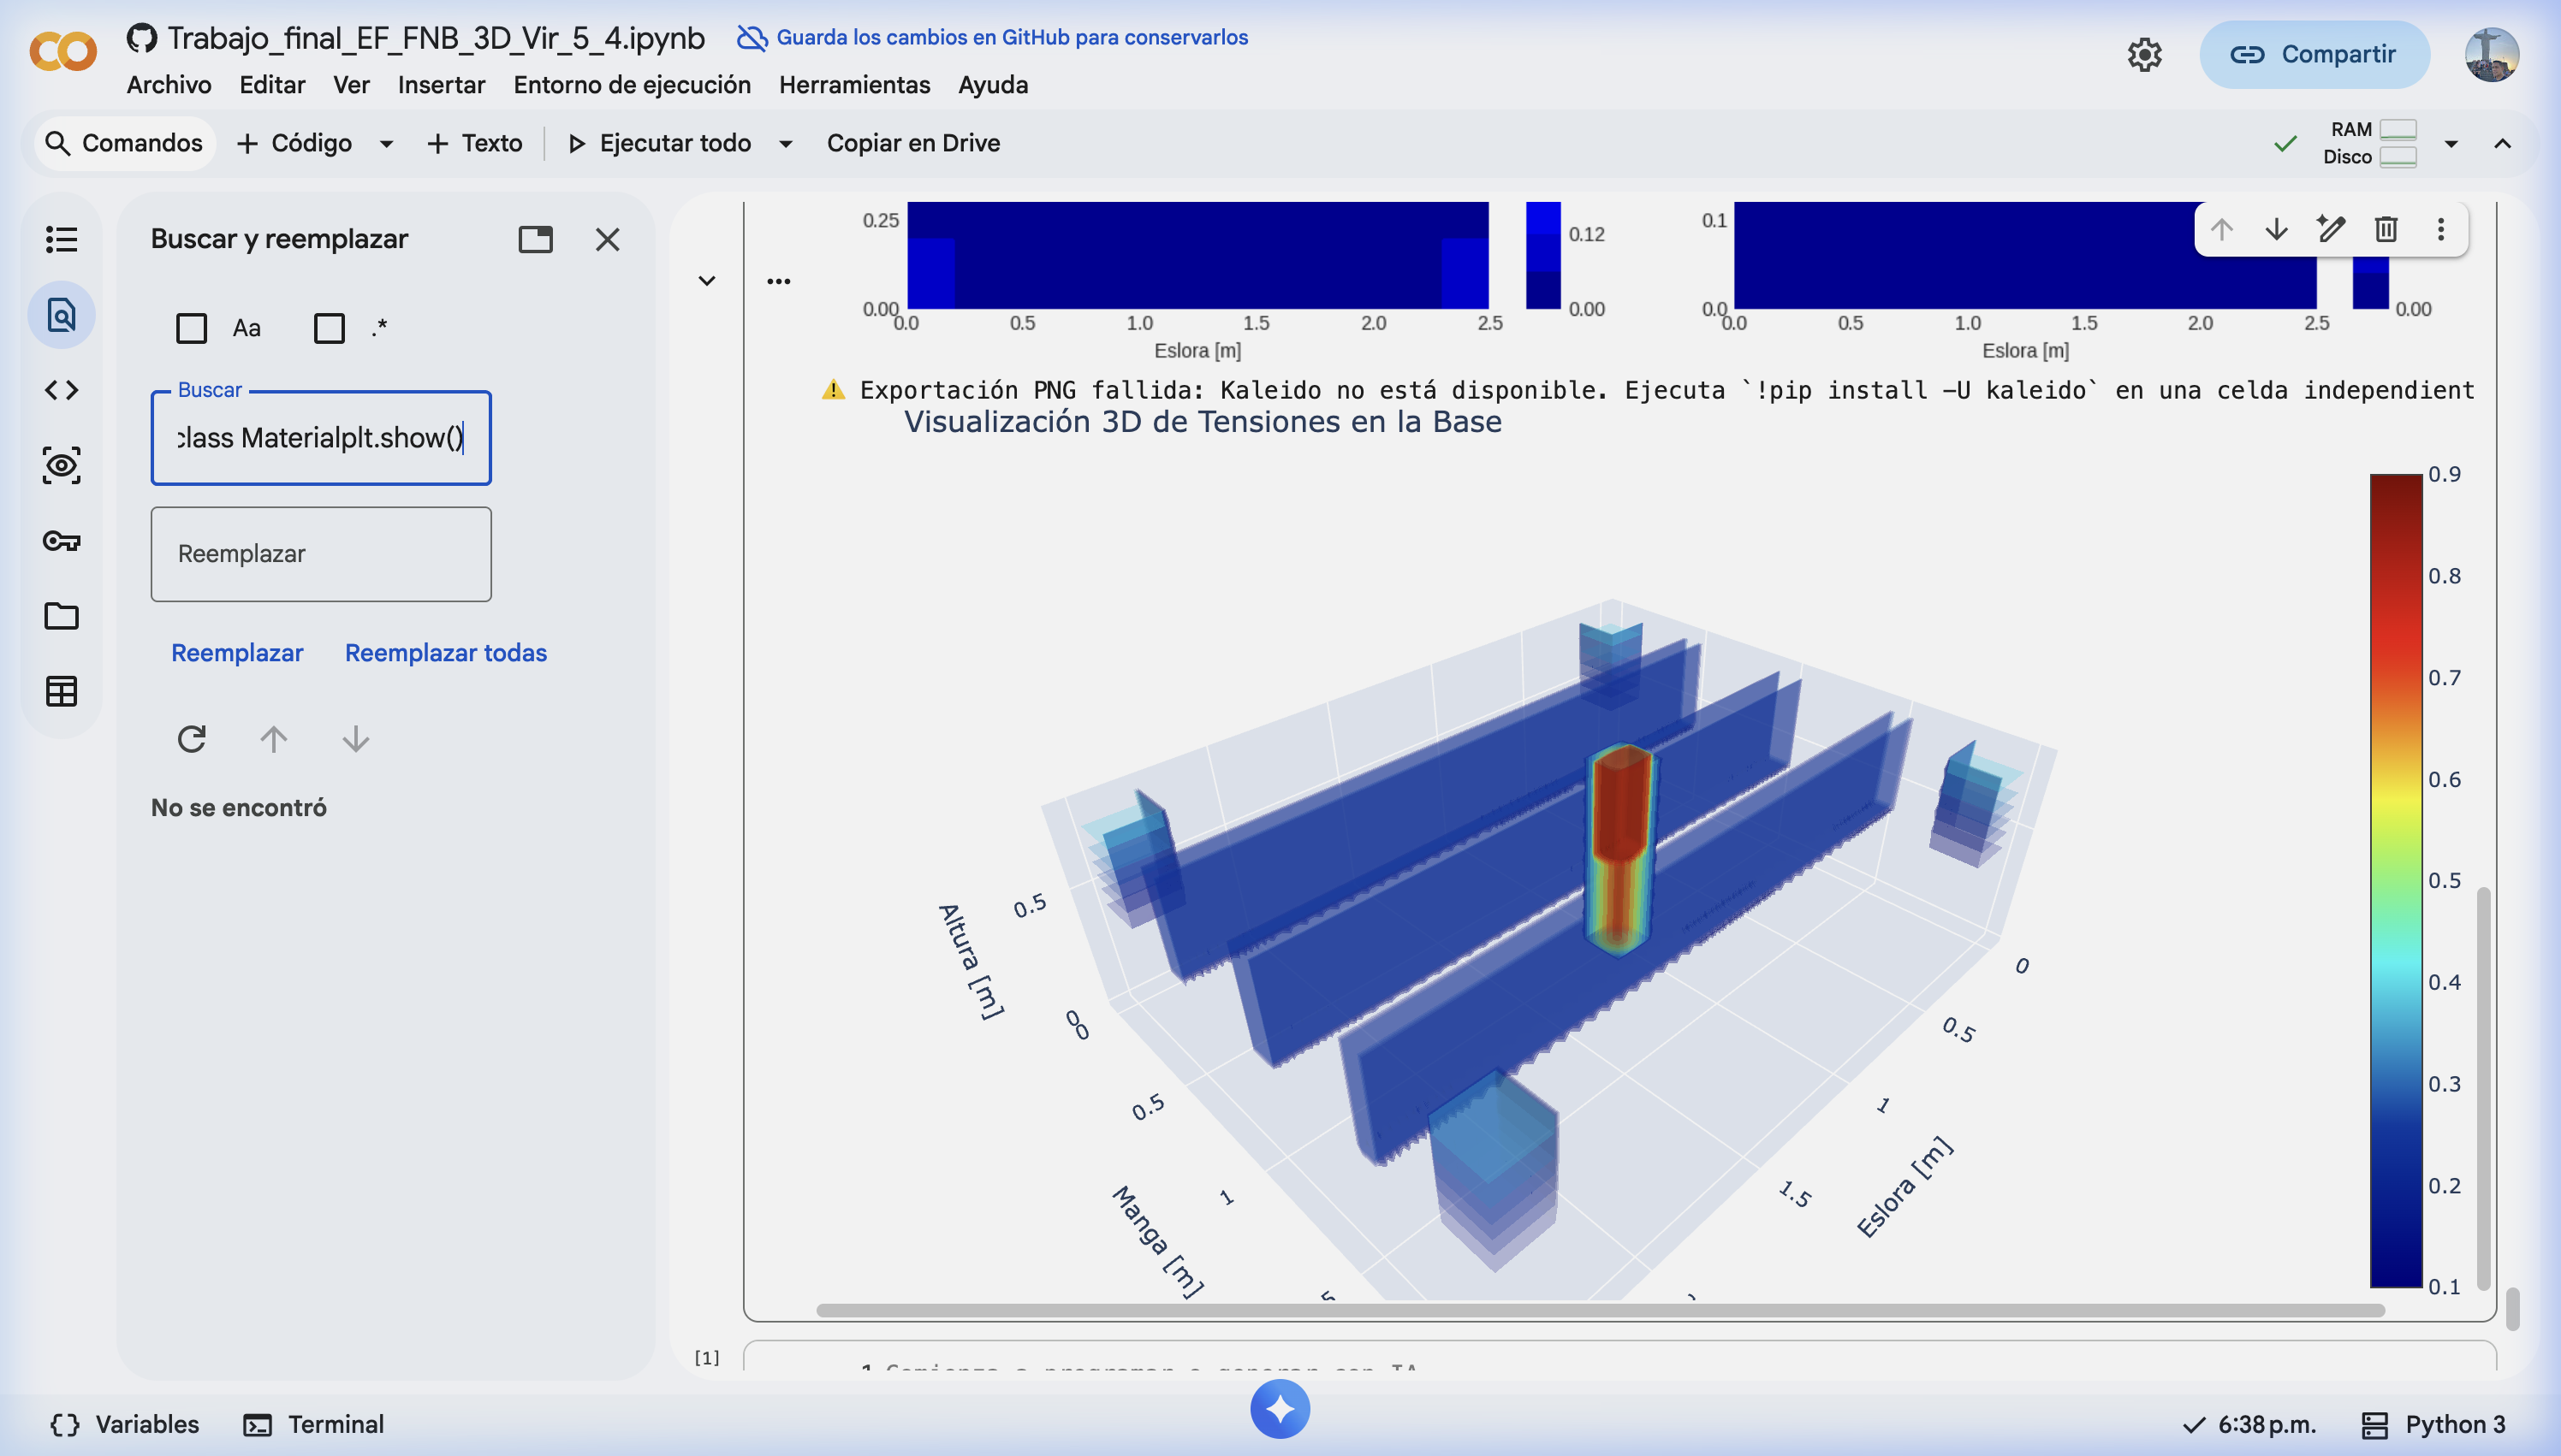Open the table of contents panel

62,239
